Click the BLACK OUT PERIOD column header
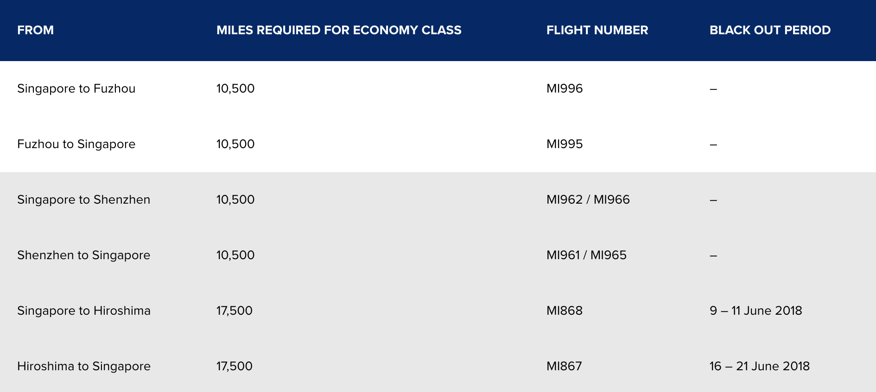 pos(770,30)
